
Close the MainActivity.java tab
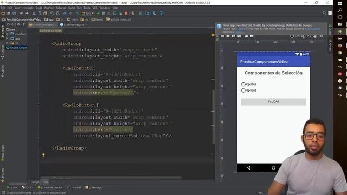pyautogui.click(x=87, y=25)
